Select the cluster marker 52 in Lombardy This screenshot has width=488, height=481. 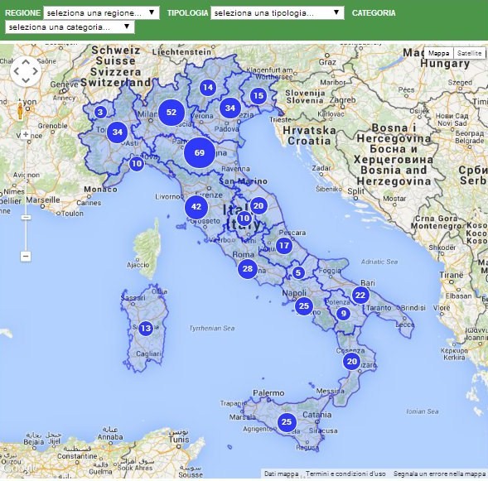172,113
